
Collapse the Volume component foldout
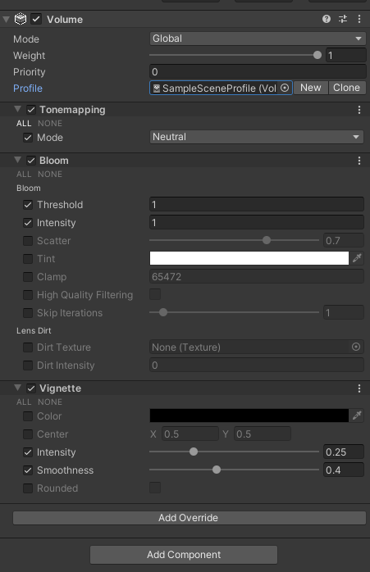(x=7, y=20)
